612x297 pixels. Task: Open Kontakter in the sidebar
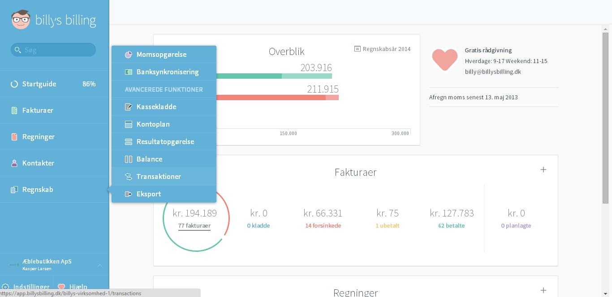pyautogui.click(x=54, y=163)
